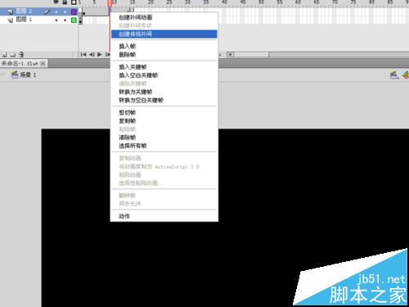Click the new layer icon below layers

click(4, 55)
